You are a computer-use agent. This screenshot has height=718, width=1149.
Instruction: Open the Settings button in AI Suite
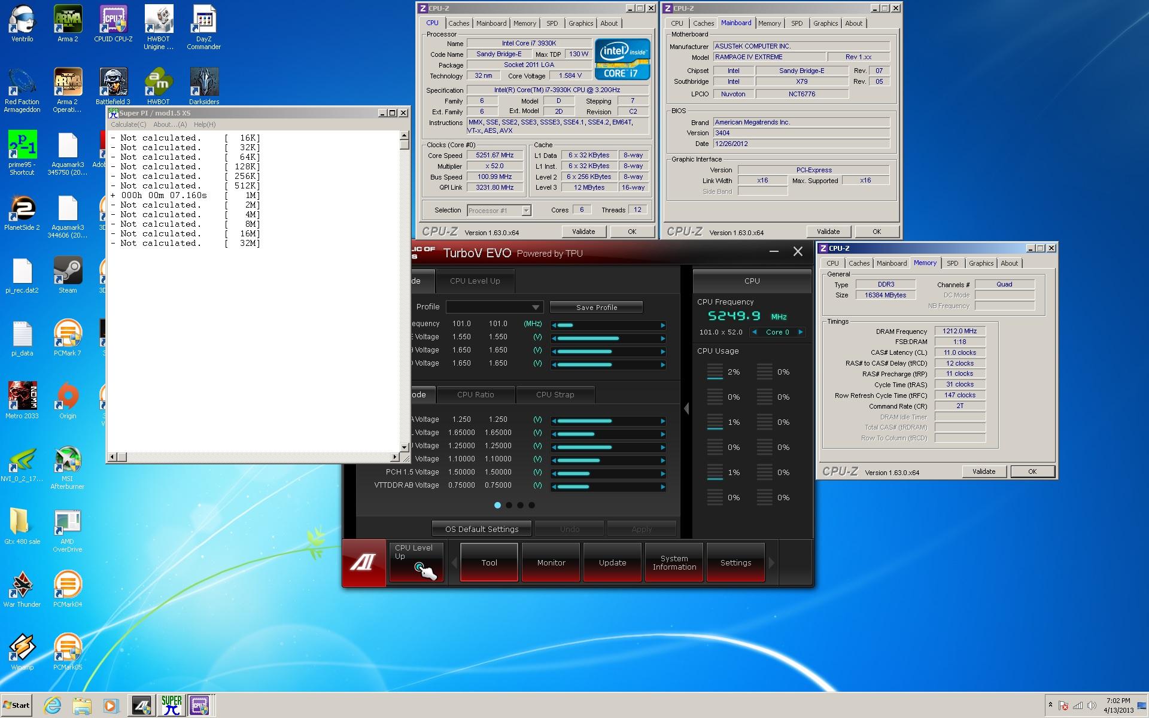735,562
